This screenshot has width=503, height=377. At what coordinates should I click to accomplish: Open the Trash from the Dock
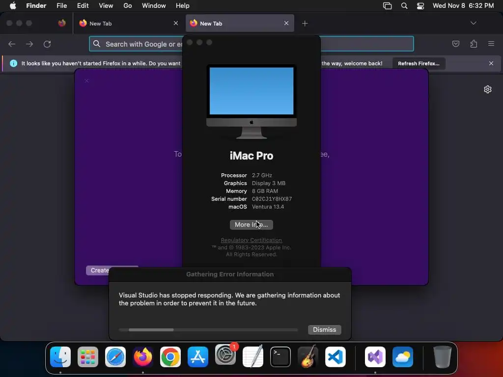coord(443,356)
